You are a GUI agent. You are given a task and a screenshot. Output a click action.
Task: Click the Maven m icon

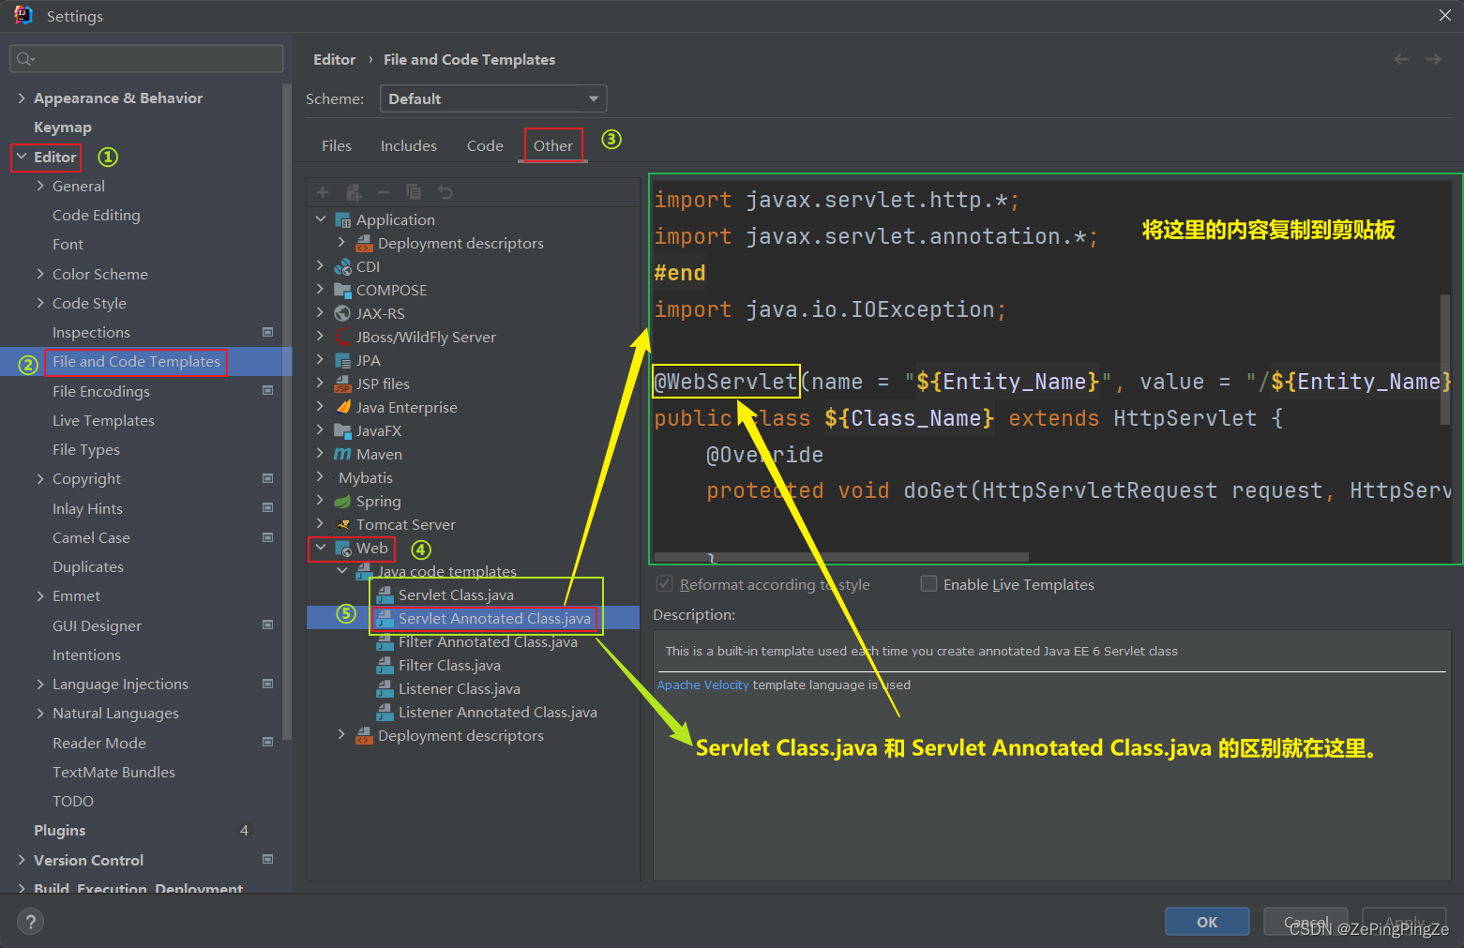(x=343, y=455)
